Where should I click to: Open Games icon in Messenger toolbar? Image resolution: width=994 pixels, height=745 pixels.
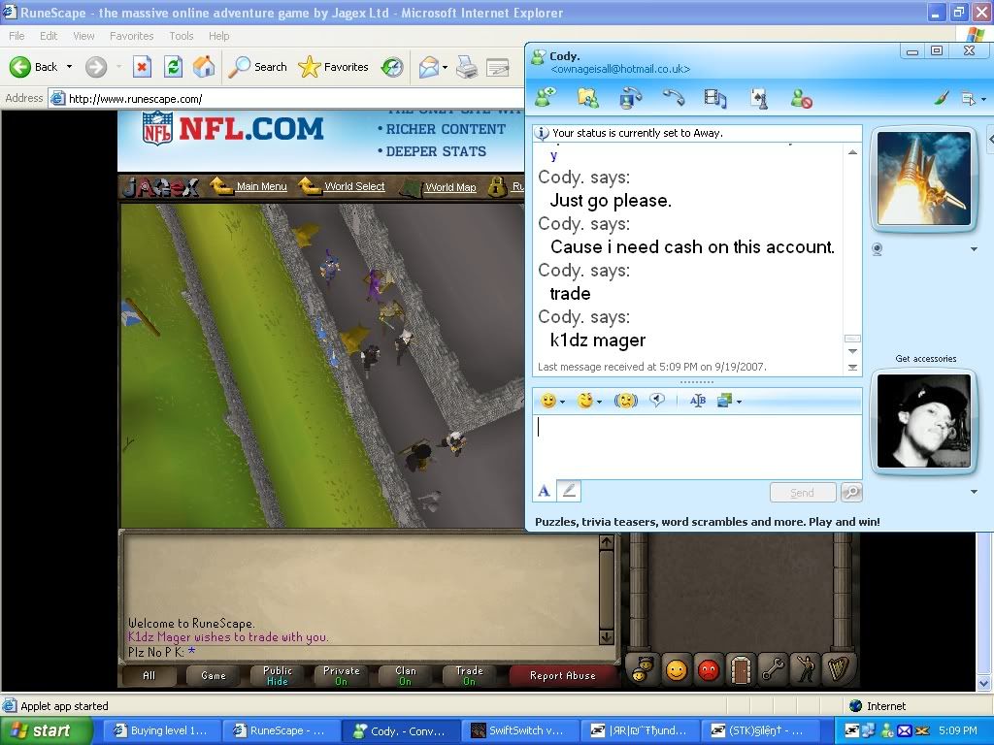(759, 98)
